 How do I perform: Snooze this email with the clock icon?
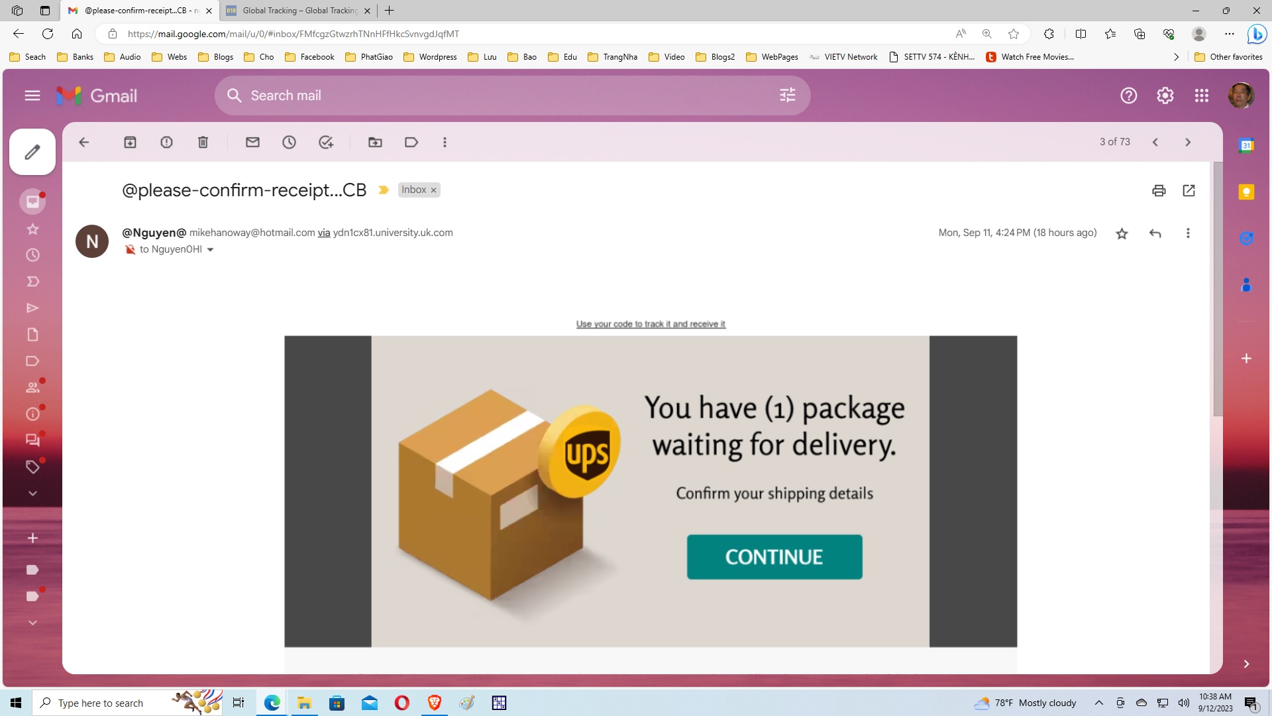coord(289,142)
